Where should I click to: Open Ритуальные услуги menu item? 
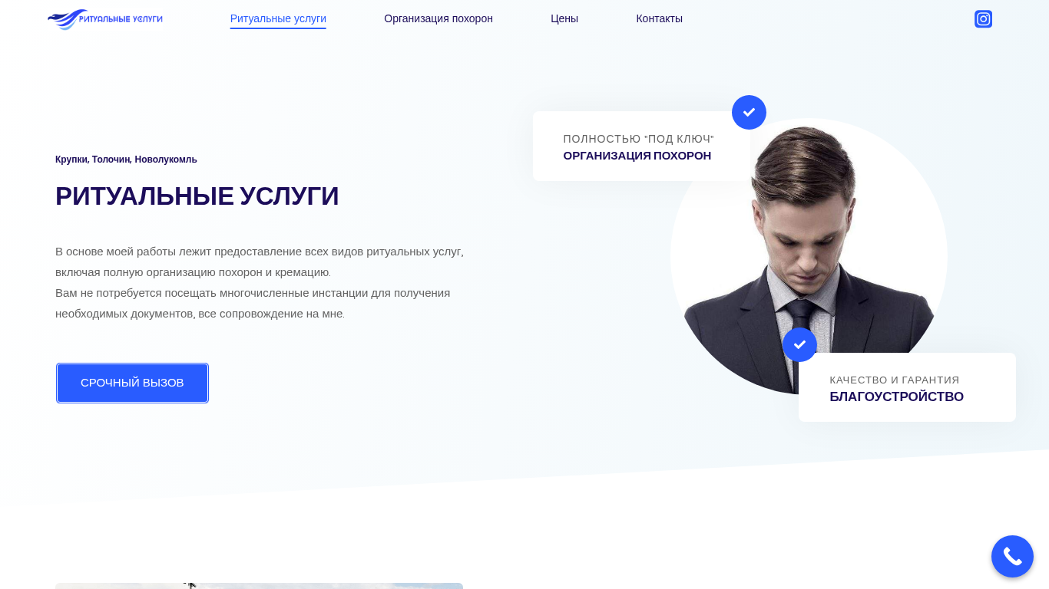[x=278, y=18]
